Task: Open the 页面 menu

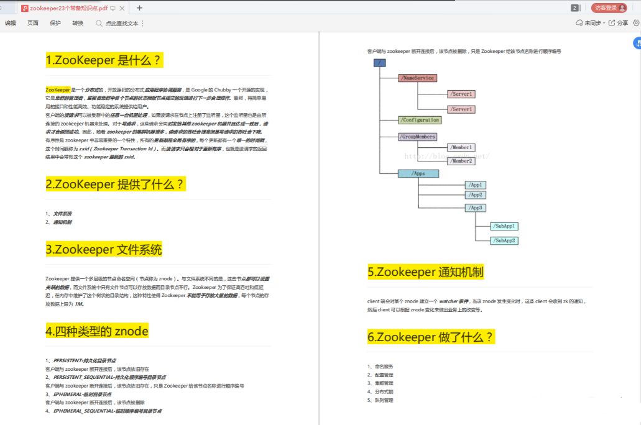Action: click(x=33, y=23)
